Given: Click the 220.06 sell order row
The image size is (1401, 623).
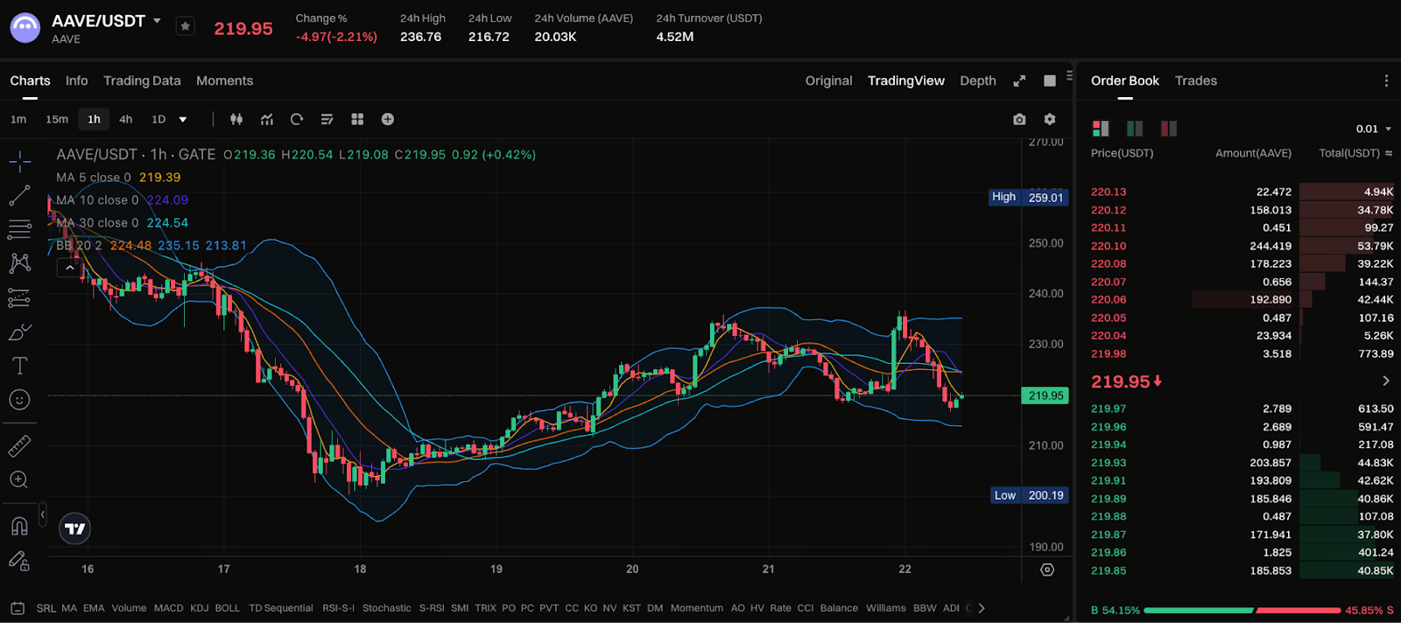Looking at the screenshot, I should 1242,299.
